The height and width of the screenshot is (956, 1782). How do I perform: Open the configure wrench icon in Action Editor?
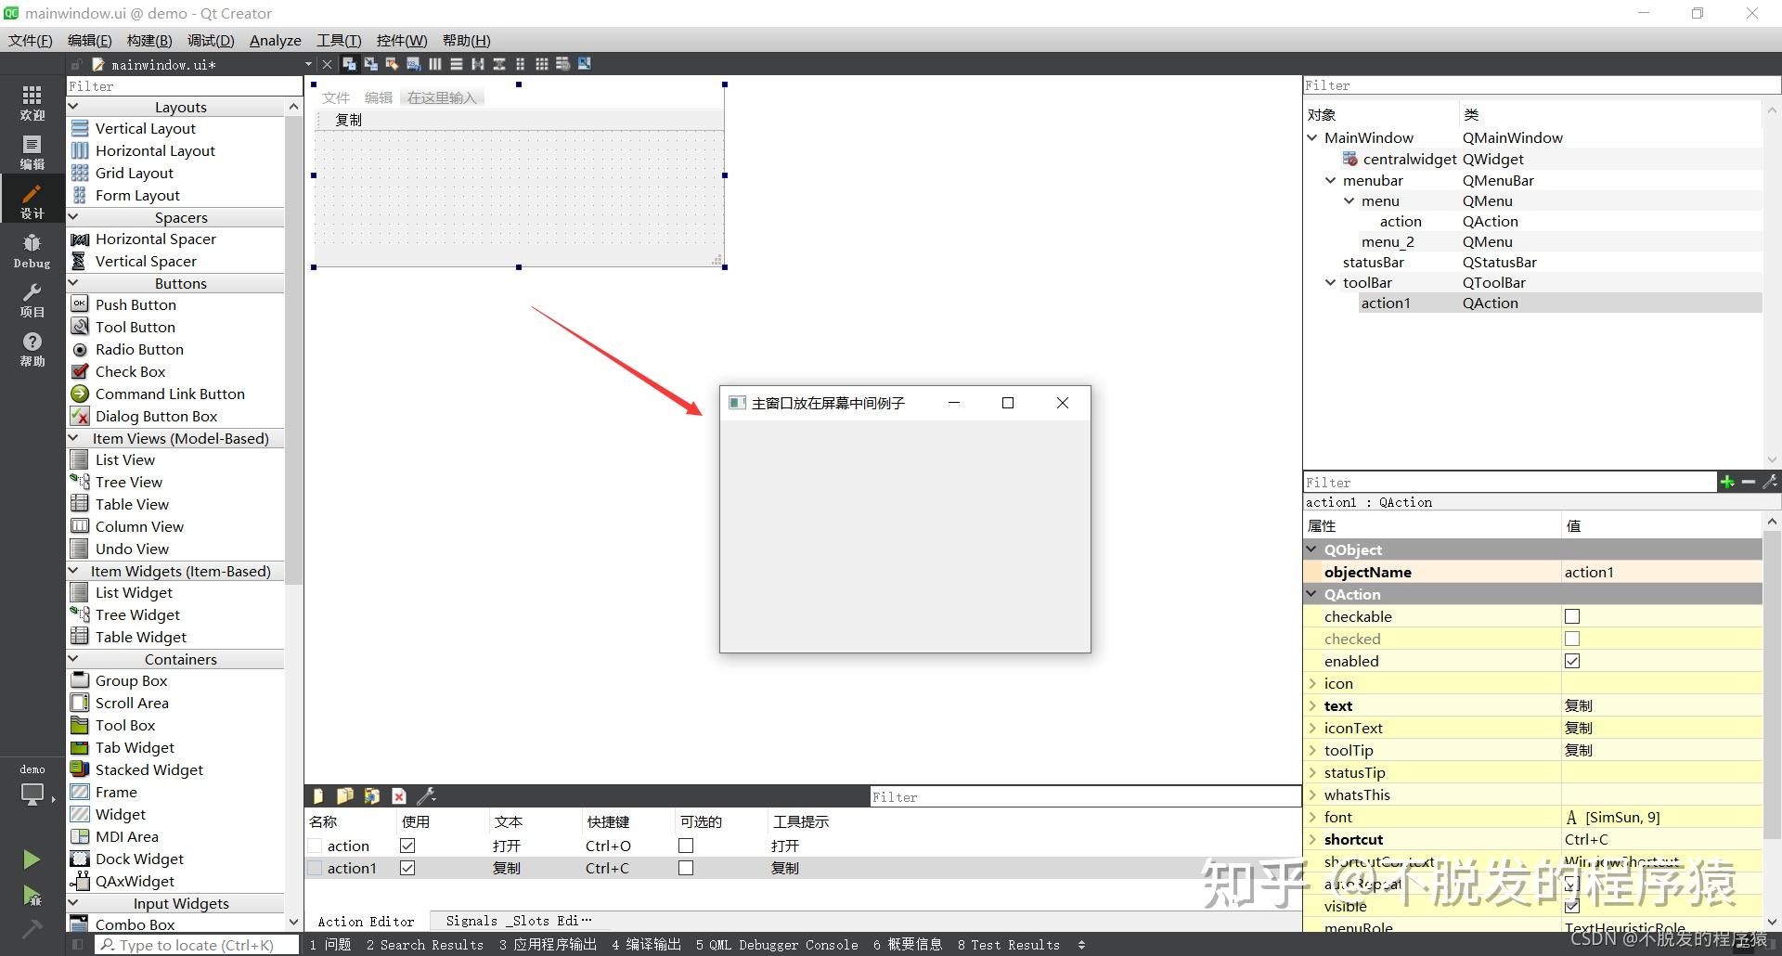point(426,795)
